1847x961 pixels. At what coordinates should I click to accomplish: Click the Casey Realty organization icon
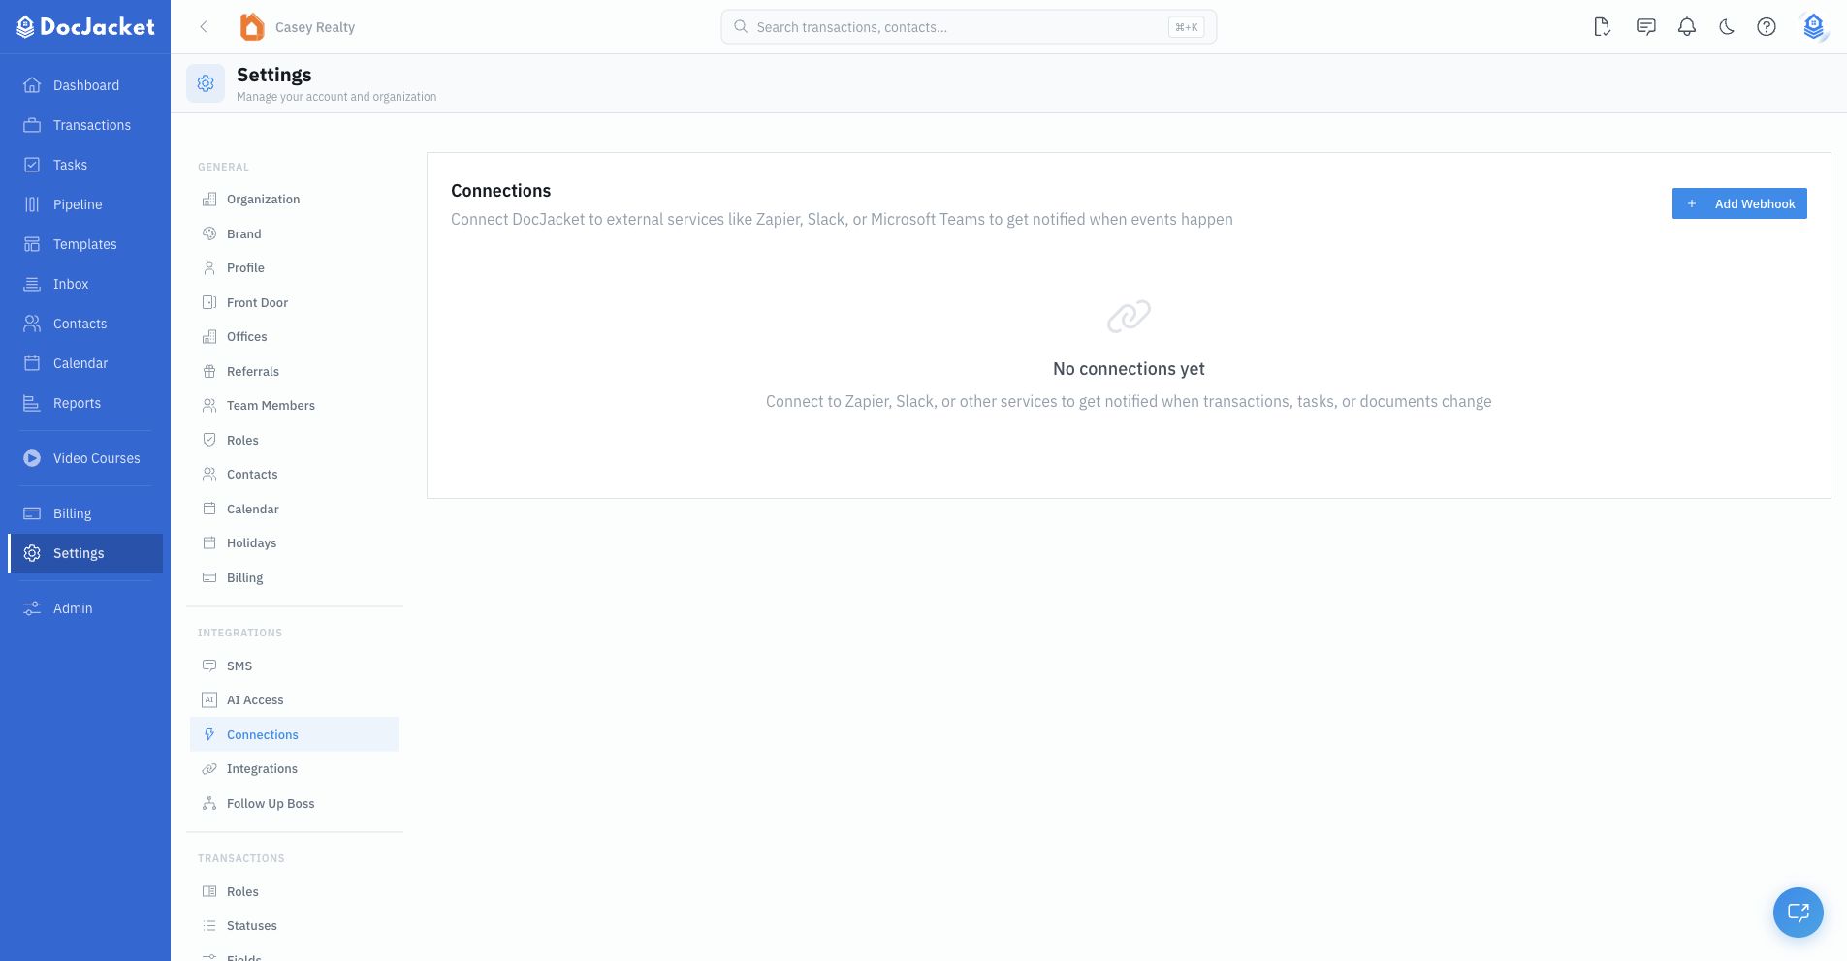(x=252, y=27)
